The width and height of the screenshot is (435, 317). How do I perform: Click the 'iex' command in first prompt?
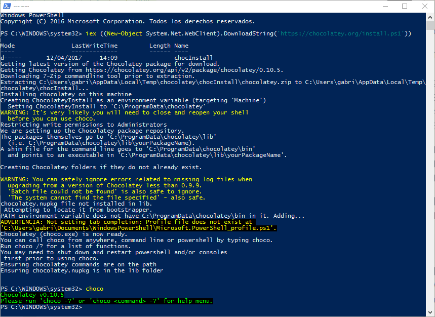[x=91, y=33]
